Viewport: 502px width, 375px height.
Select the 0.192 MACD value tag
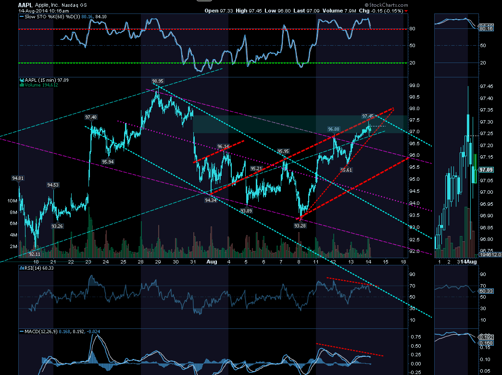coord(486,337)
